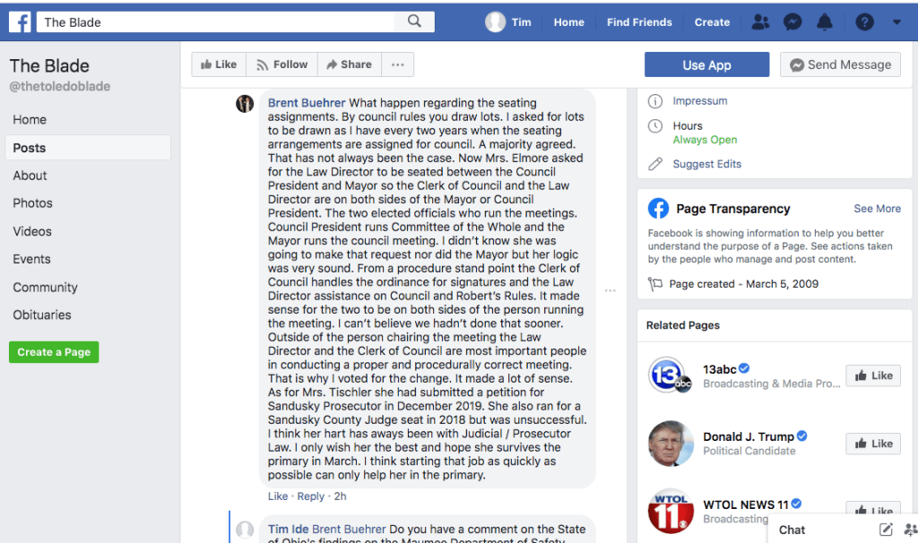Open the Obituaries sidebar item

[x=42, y=315]
